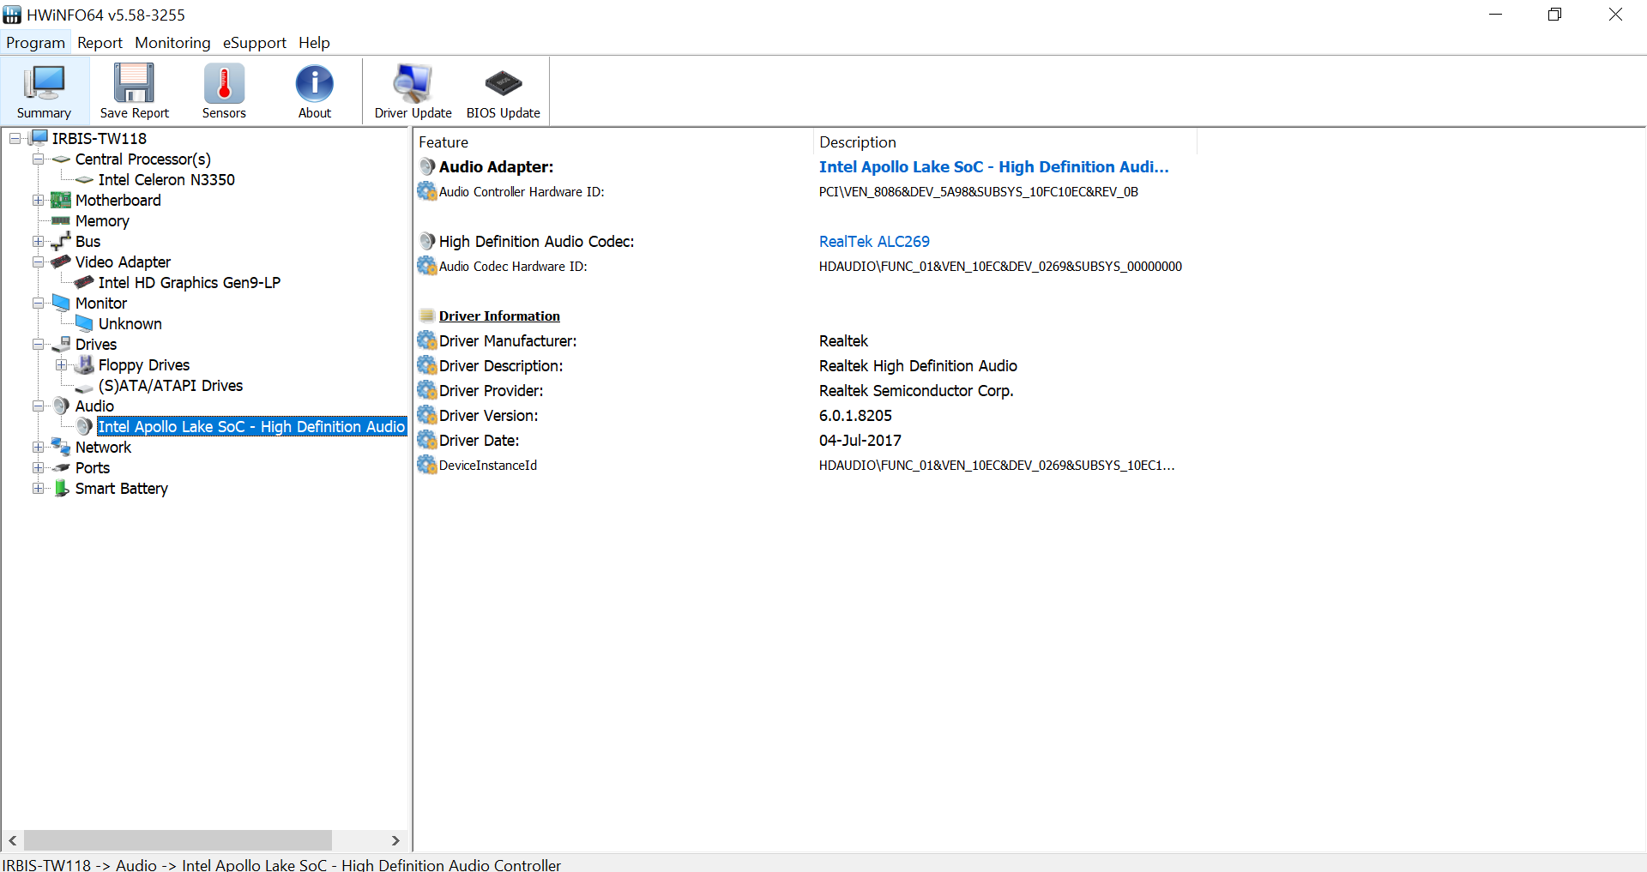Open the Summary view
The height and width of the screenshot is (872, 1647).
(45, 91)
